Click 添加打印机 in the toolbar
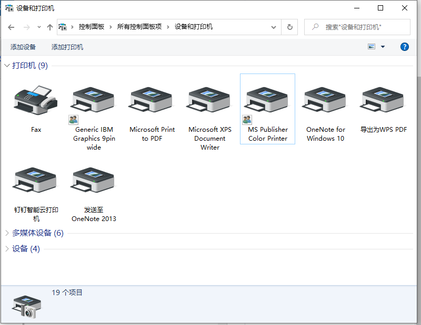Screen dimensions: 421x325 67,47
